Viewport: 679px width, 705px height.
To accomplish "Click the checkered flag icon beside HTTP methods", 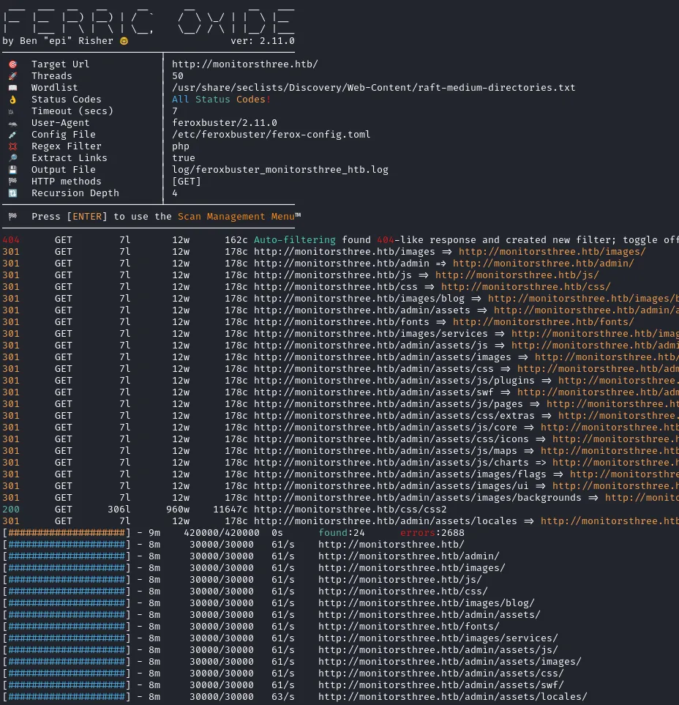I will click(x=12, y=182).
